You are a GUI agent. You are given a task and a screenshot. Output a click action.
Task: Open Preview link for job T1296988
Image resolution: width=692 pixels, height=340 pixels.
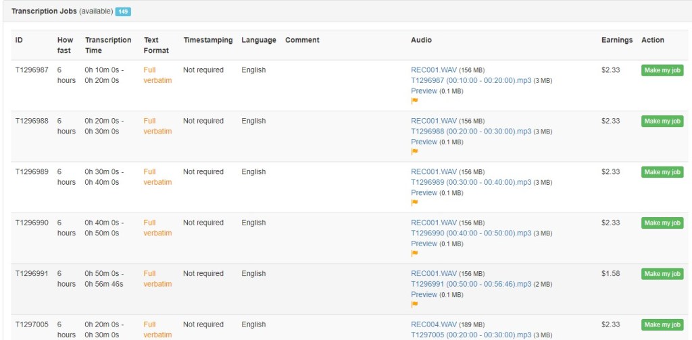pos(424,142)
